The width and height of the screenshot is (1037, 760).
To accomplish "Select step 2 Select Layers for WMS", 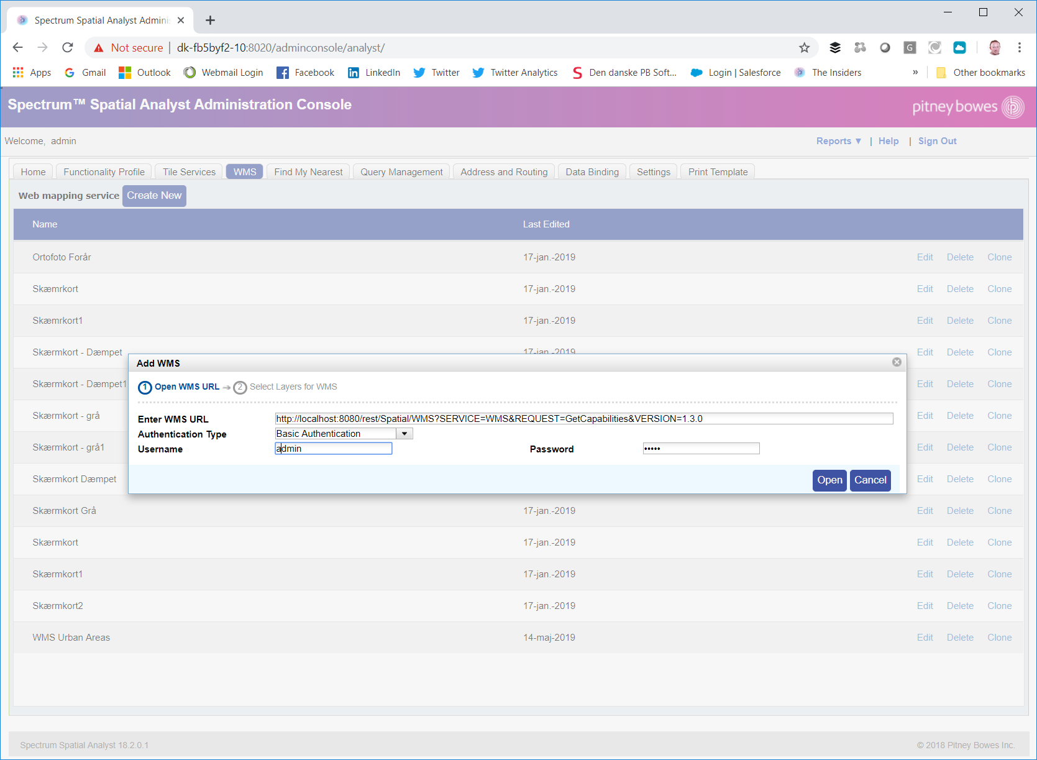I will coord(286,387).
